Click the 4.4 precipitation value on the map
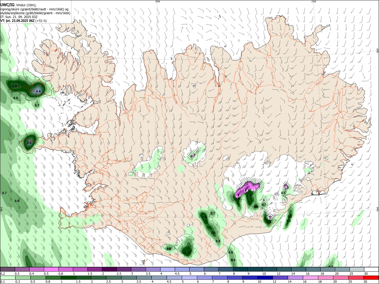This screenshot has width=379, height=284. coord(38,91)
